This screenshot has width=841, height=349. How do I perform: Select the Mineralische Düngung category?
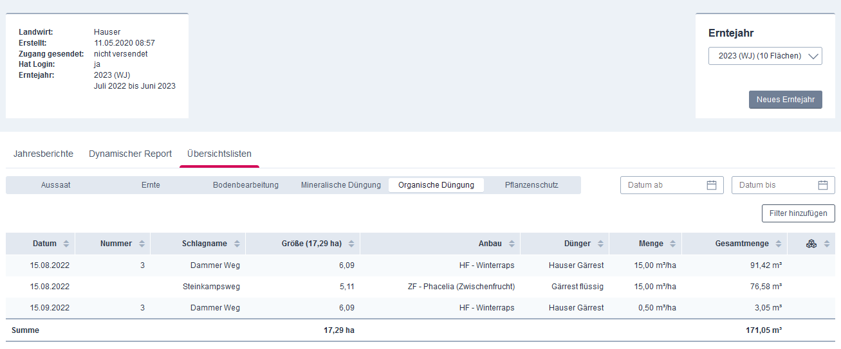(x=341, y=185)
